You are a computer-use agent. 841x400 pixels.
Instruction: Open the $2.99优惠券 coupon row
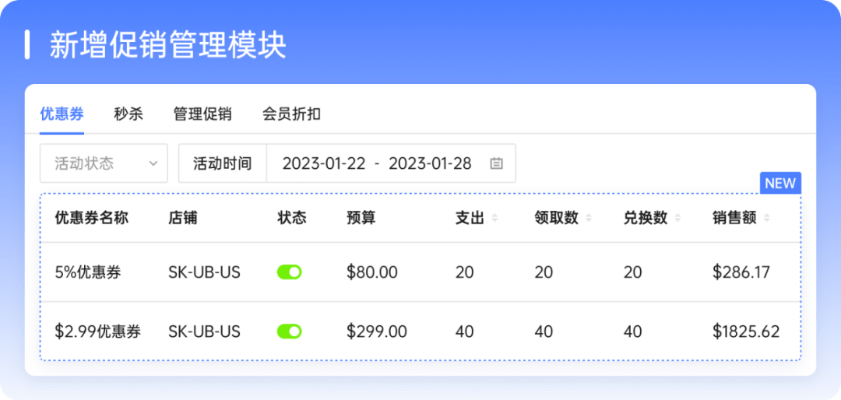[97, 332]
